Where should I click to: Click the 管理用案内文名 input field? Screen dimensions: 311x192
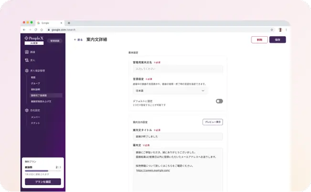(178, 69)
